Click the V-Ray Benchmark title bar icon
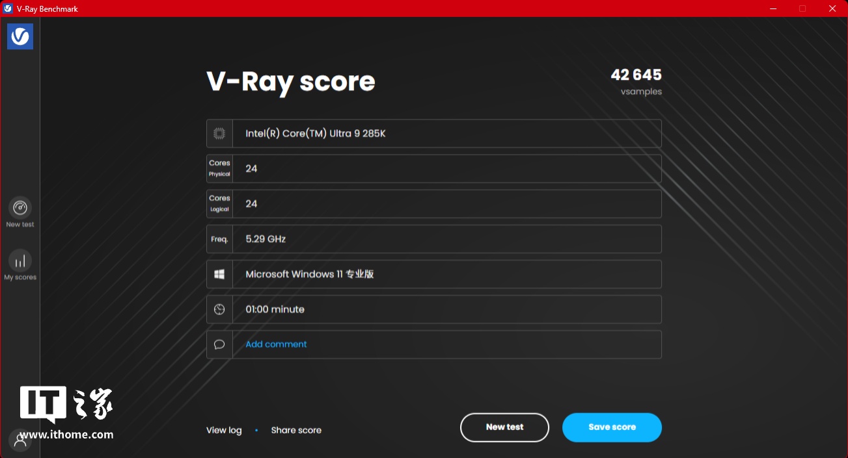 pyautogui.click(x=8, y=8)
